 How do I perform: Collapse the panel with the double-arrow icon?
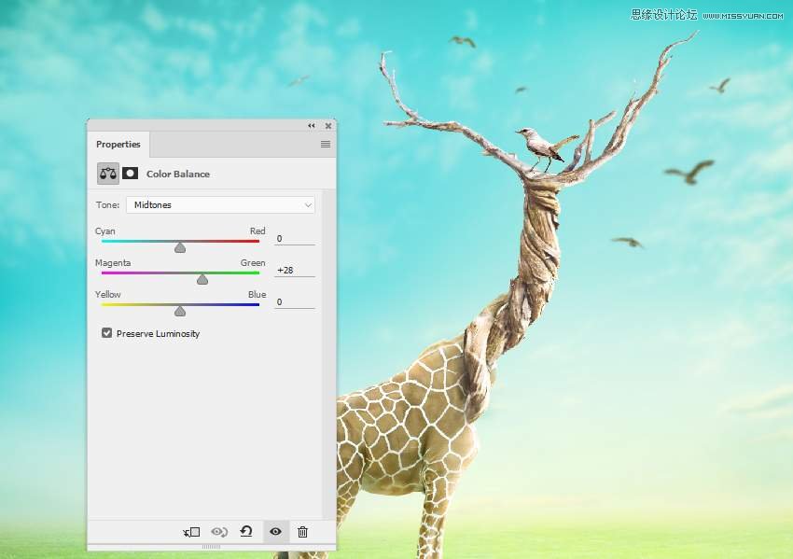coord(312,126)
